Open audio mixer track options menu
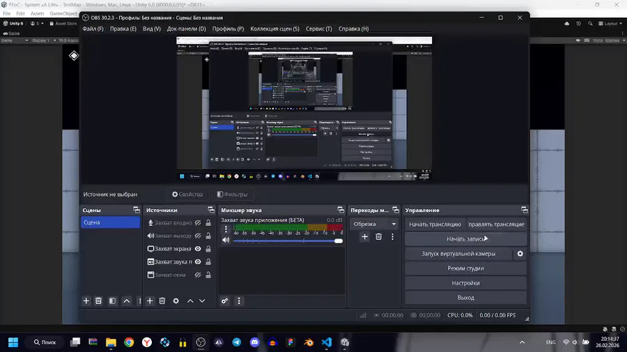627x352 pixels. (x=226, y=229)
